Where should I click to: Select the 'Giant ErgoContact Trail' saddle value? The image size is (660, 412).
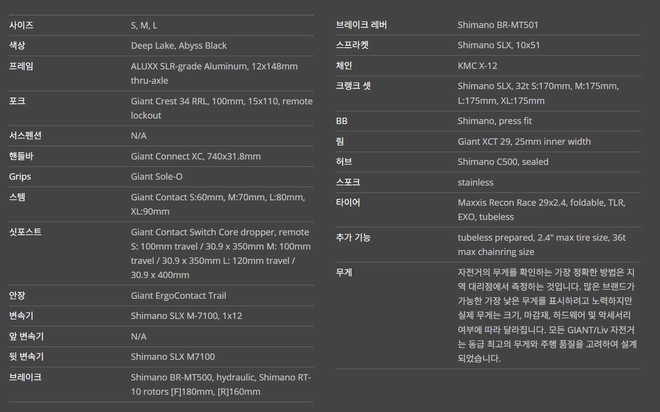pyautogui.click(x=178, y=296)
